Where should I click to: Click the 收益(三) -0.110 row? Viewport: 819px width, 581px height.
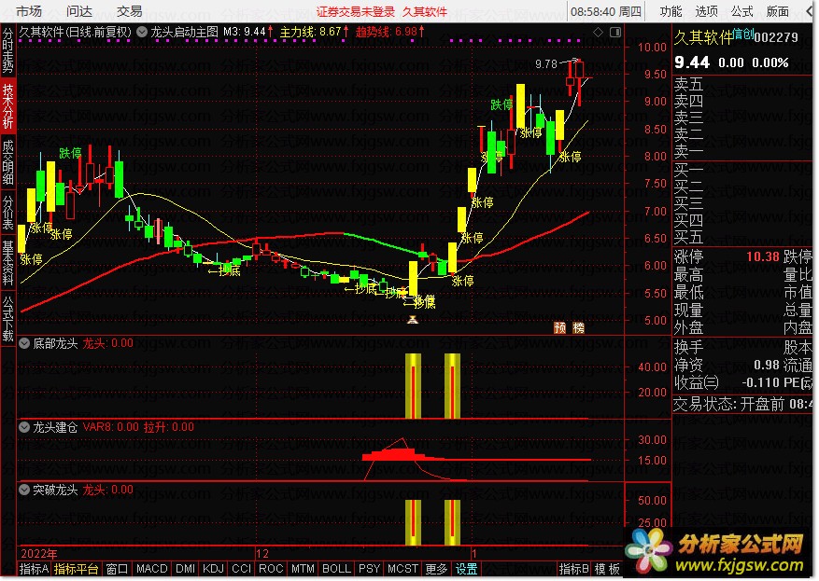click(727, 382)
